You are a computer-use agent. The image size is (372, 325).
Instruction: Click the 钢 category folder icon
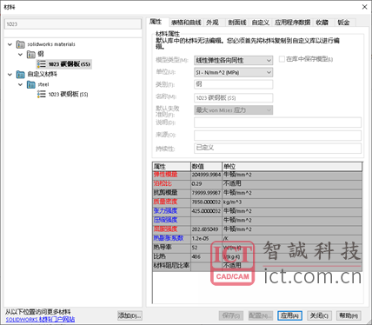(x=31, y=54)
